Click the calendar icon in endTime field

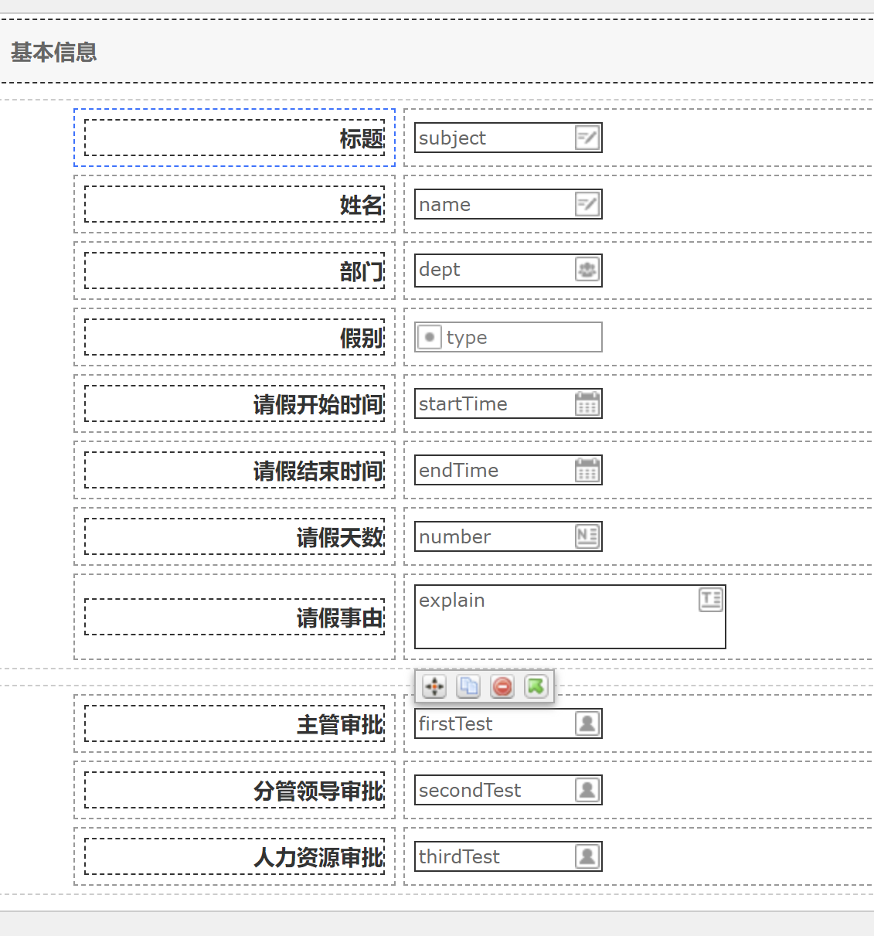tap(587, 470)
